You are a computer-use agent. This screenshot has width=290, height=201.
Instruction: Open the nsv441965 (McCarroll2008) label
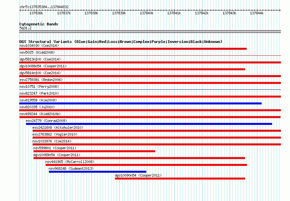[x=70, y=162]
